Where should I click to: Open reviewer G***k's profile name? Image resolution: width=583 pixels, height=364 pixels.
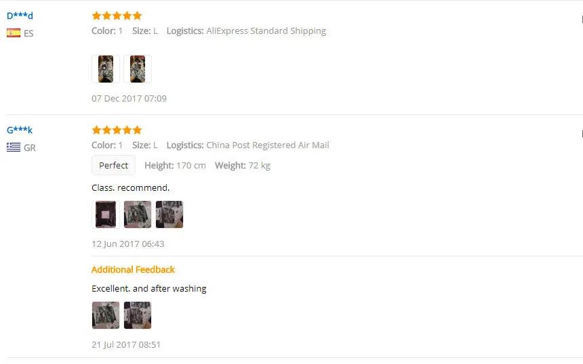(x=20, y=130)
